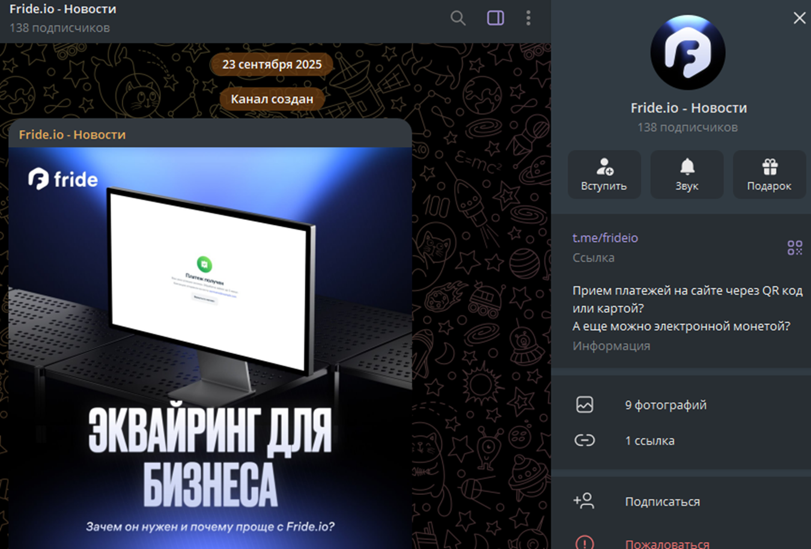Image resolution: width=811 pixels, height=549 pixels.
Task: Click the Информация label
Action: [611, 346]
